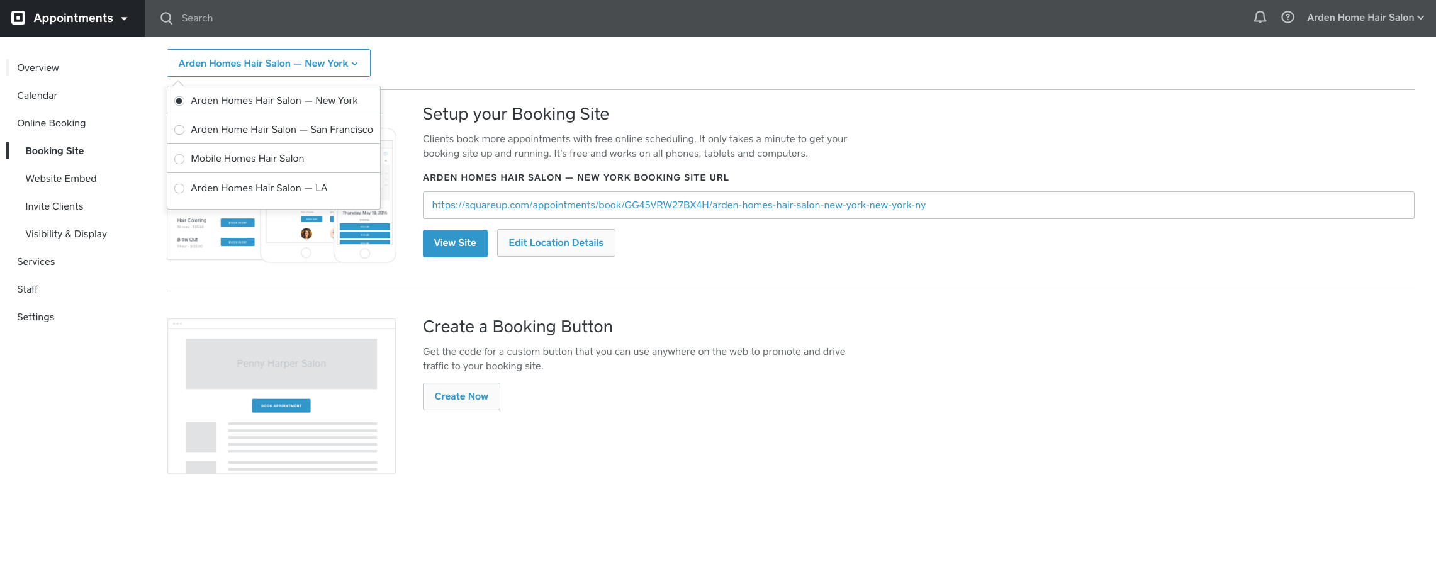Screen dimensions: 1436x572
Task: Click into the Search field
Action: point(197,18)
